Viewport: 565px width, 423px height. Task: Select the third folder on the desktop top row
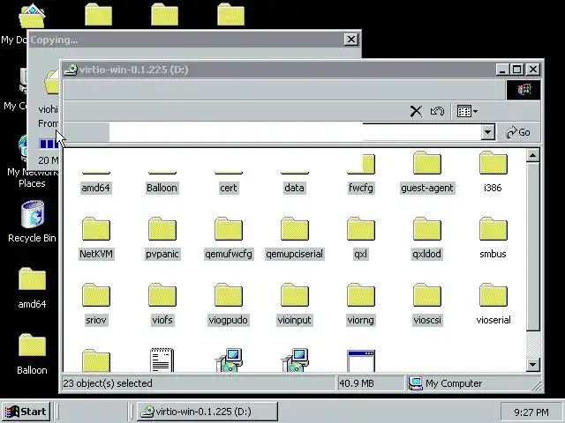(x=165, y=14)
